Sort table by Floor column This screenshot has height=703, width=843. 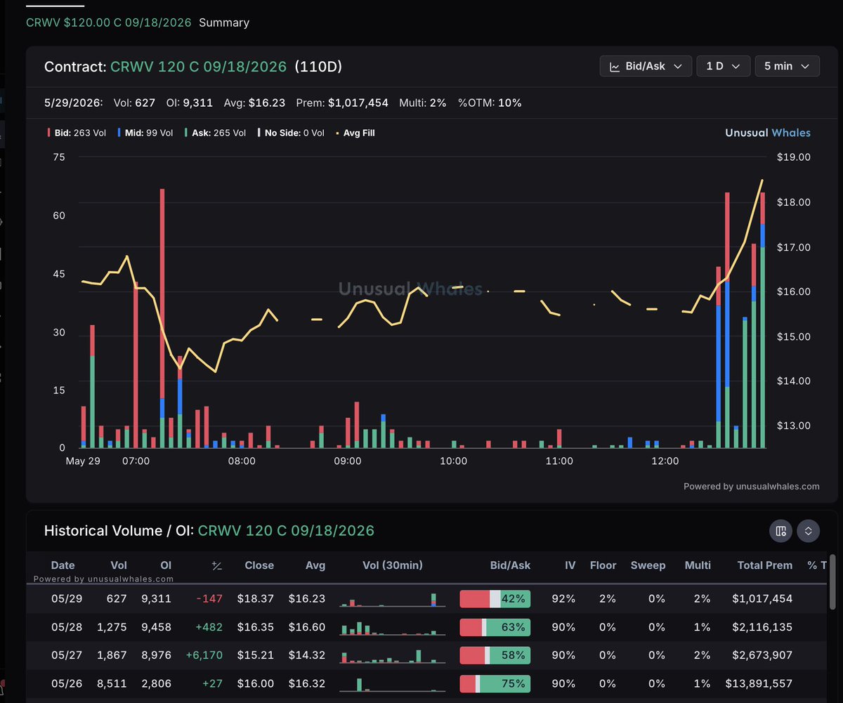click(603, 565)
